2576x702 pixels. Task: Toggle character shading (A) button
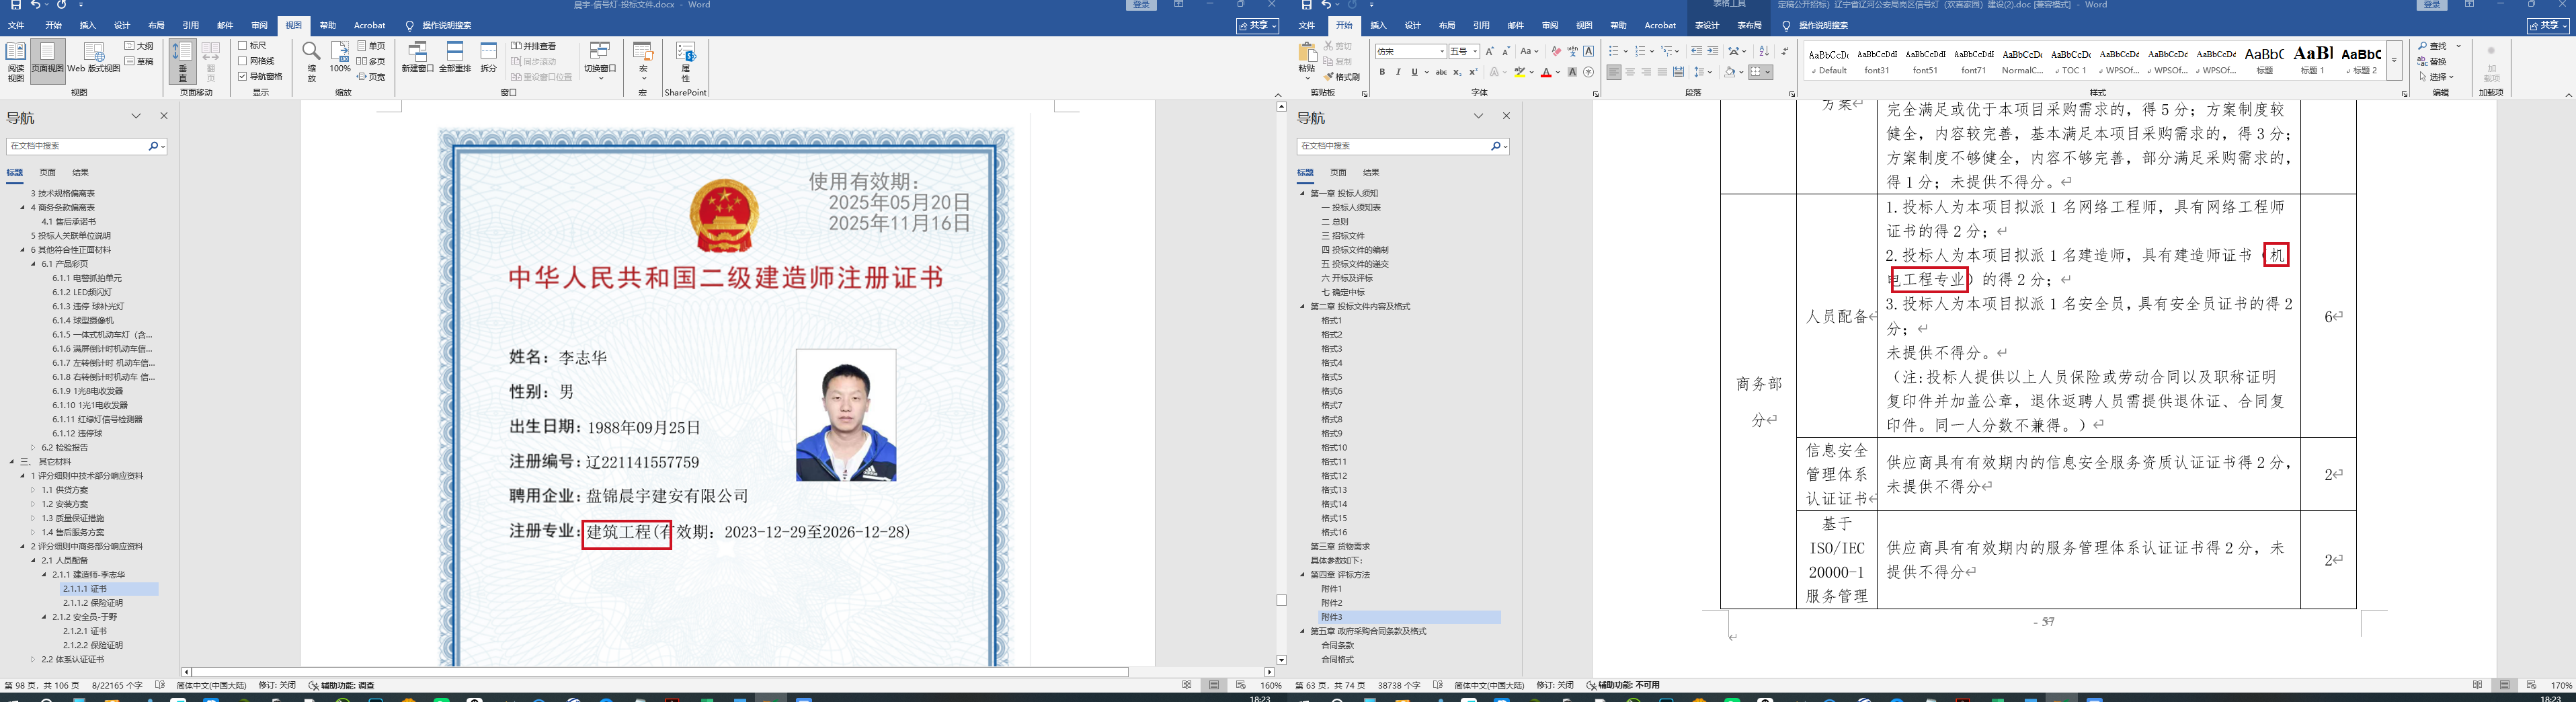coord(1572,72)
